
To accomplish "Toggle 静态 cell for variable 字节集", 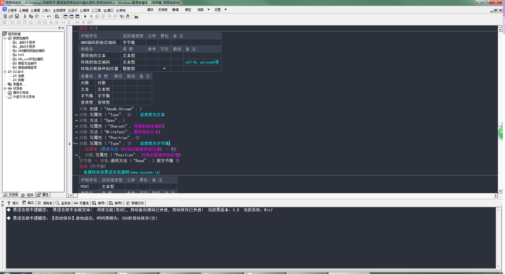I will [118, 96].
